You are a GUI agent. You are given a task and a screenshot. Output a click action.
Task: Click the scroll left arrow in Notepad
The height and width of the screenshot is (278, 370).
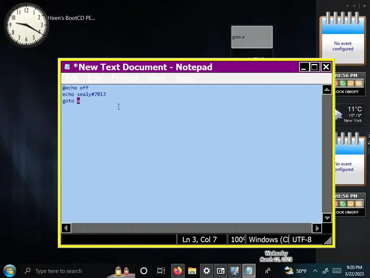tap(66, 228)
